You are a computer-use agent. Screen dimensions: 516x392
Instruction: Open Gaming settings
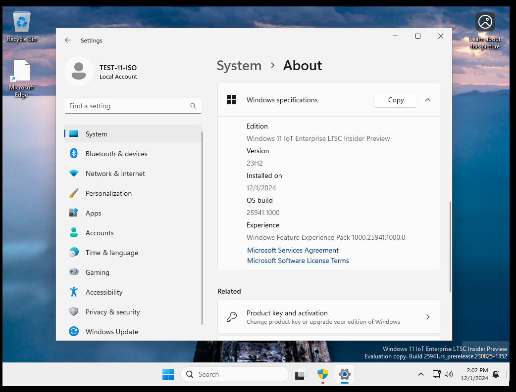(x=133, y=272)
